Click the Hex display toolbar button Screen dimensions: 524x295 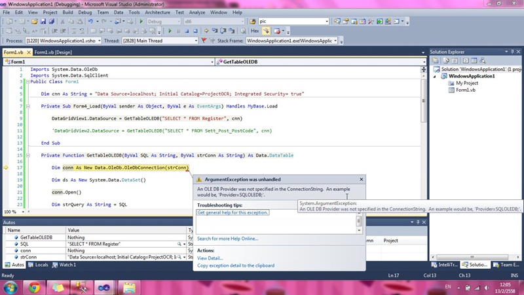click(255, 31)
